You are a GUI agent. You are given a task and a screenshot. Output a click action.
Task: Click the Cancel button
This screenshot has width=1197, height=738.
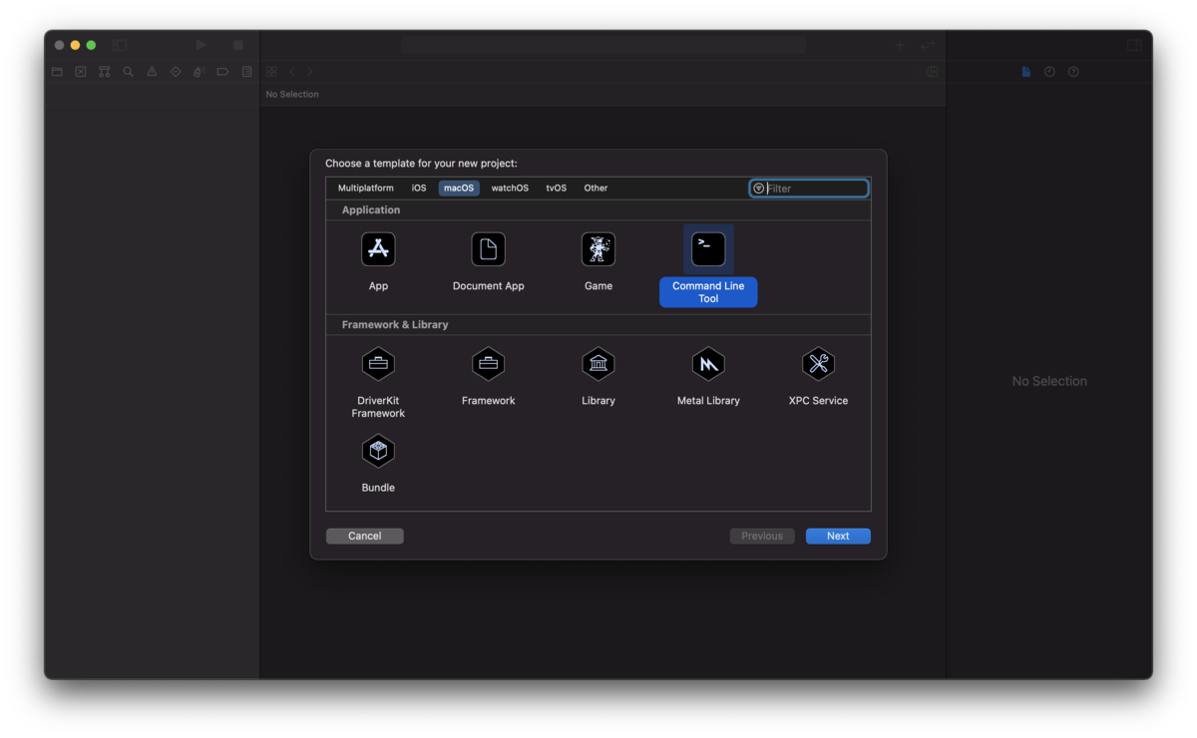pos(365,536)
